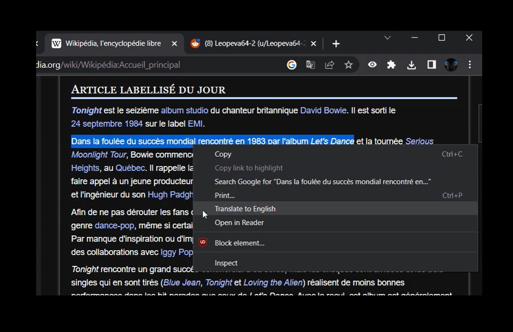Click the Article labellisé du jour heading
The height and width of the screenshot is (332, 513).
[x=148, y=90]
